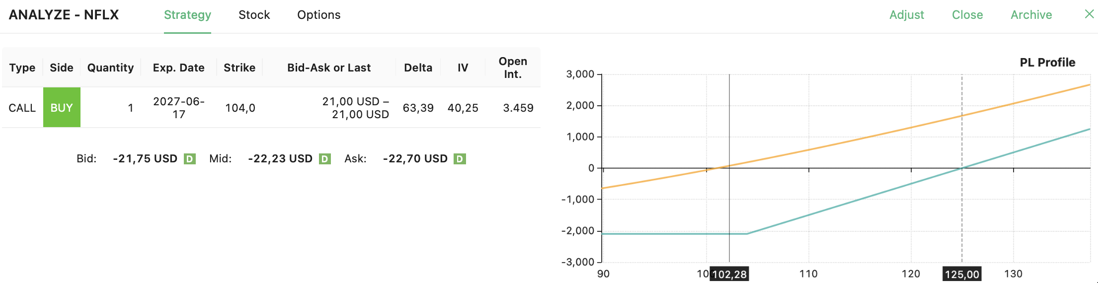Close the Analyze NFLX panel with X
Viewport: 1098px width, 283px height.
(1089, 14)
